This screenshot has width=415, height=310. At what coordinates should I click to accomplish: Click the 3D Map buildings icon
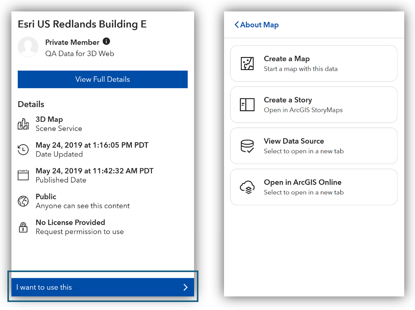23,124
